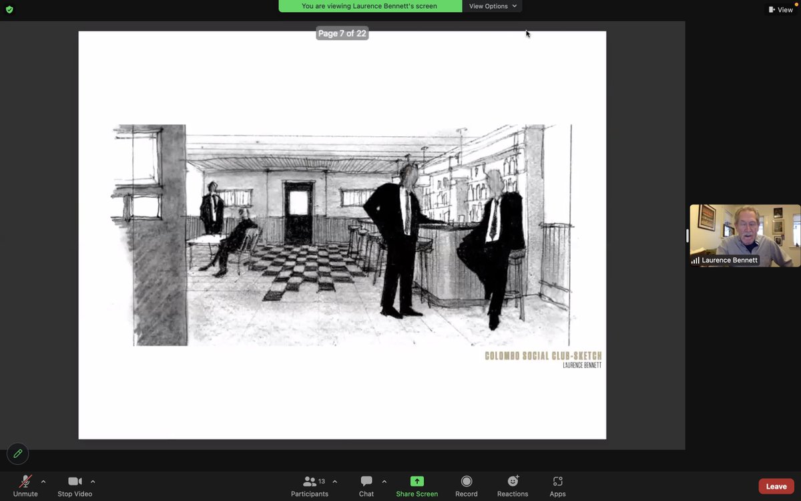Click the Unmute microphone icon

(25, 482)
